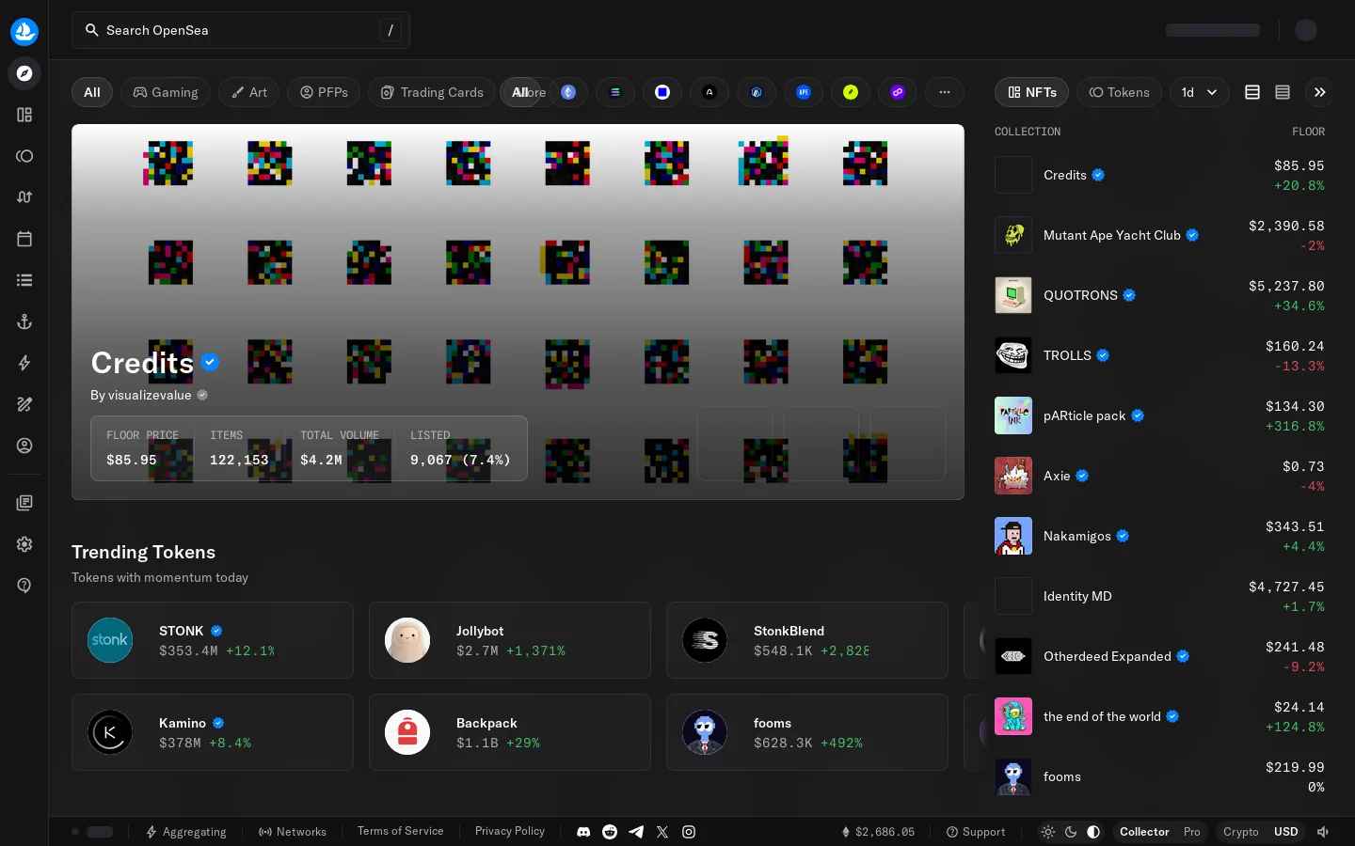Open the STONK trending token card
Screen dimensions: 1355x846
pyautogui.click(x=213, y=640)
